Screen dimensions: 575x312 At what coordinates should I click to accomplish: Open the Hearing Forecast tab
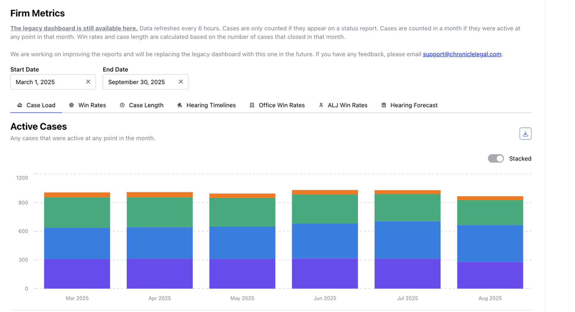pyautogui.click(x=414, y=105)
